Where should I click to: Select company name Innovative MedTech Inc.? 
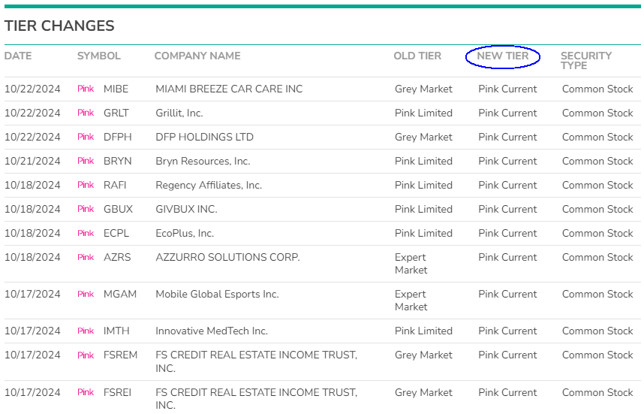pyautogui.click(x=212, y=331)
